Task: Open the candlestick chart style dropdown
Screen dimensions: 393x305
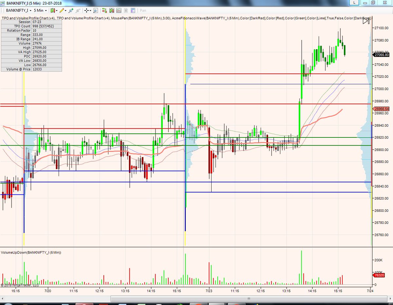Action: (54, 10)
